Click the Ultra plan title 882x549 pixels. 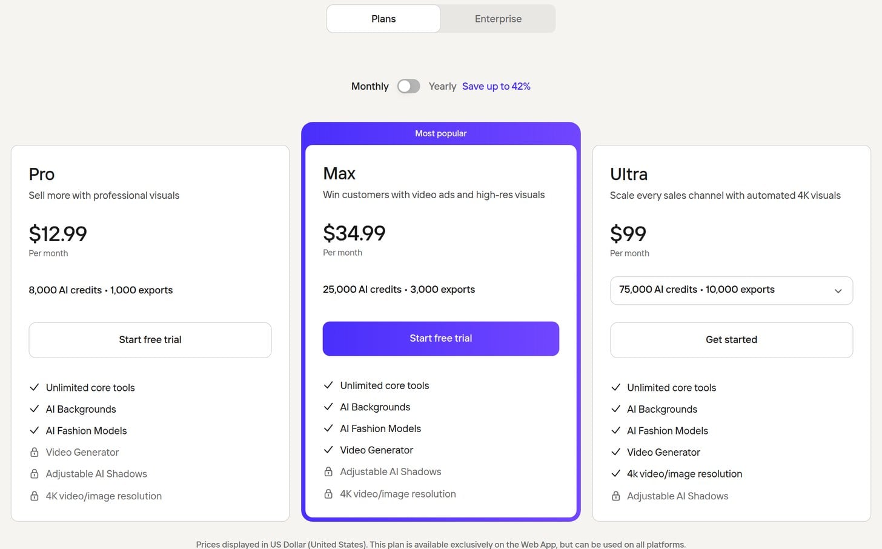pyautogui.click(x=629, y=175)
